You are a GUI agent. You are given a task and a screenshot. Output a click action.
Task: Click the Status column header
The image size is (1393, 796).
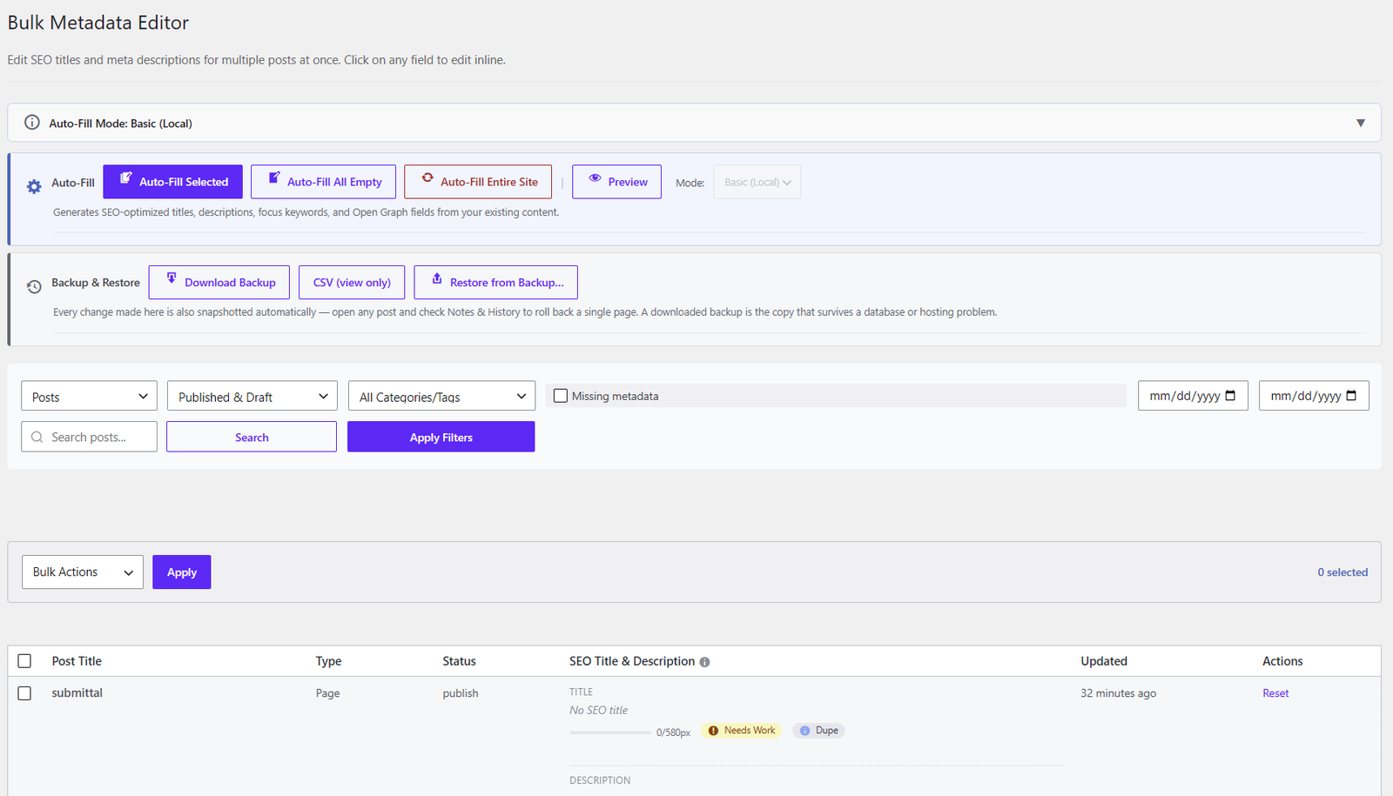coord(459,661)
